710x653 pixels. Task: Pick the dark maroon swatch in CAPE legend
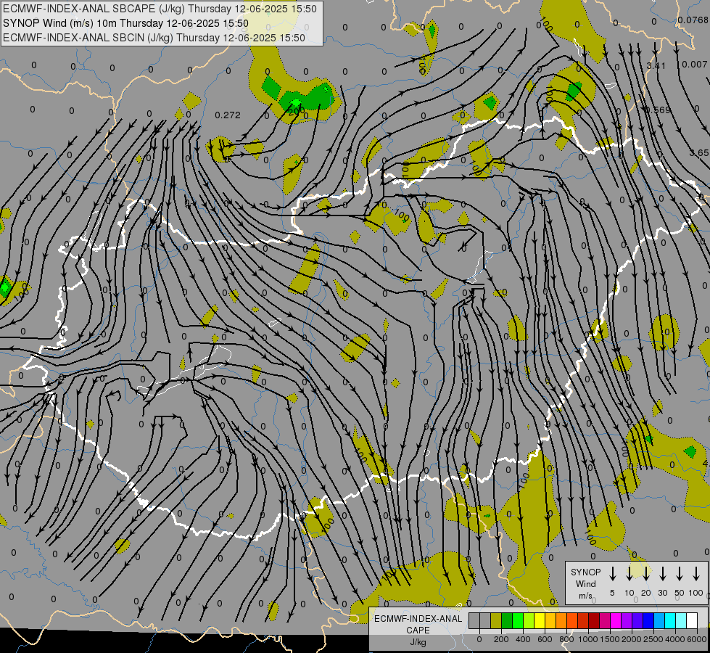coord(594,620)
